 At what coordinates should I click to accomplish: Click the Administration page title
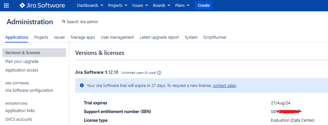tap(30, 22)
